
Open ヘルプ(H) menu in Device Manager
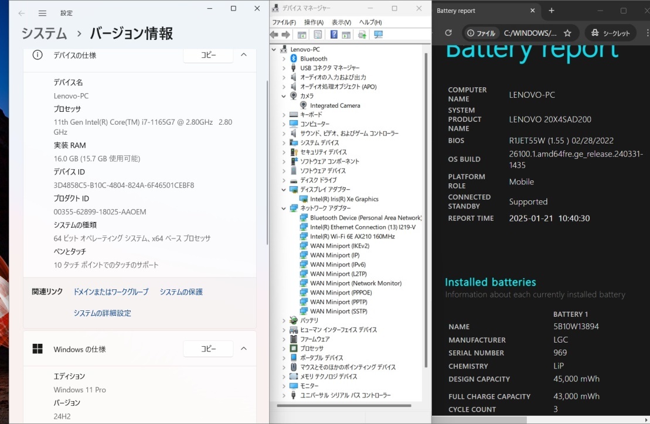(x=370, y=22)
